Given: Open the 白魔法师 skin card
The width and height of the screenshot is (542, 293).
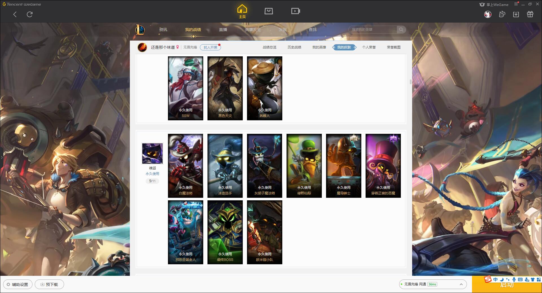Looking at the screenshot, I should [x=185, y=166].
